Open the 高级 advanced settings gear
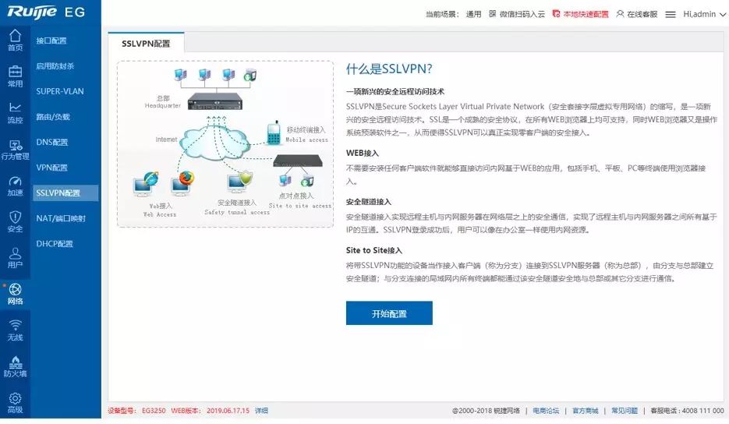The height and width of the screenshot is (424, 729). coord(15,402)
